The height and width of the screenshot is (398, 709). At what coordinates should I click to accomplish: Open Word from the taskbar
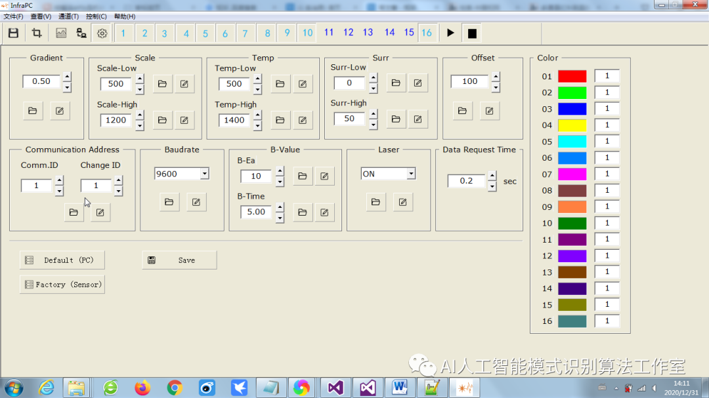tap(400, 388)
